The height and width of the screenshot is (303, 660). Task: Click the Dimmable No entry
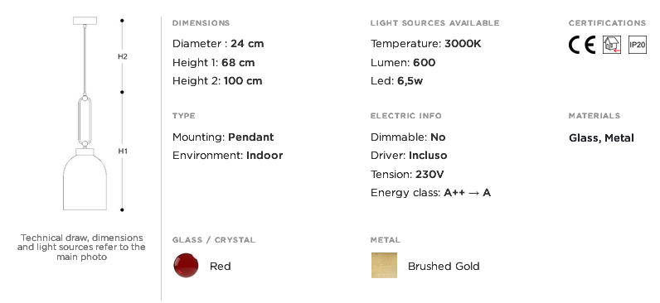[408, 137]
